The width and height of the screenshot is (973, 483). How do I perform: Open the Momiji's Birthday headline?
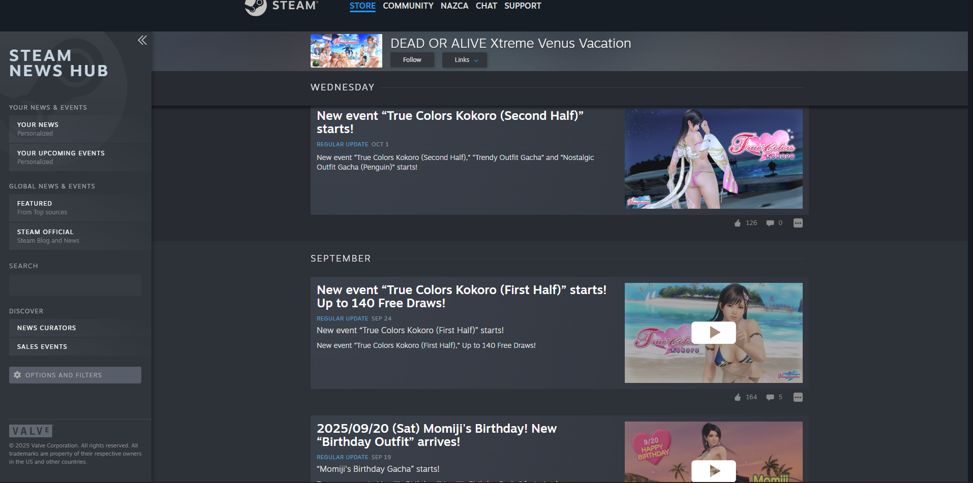pos(437,435)
